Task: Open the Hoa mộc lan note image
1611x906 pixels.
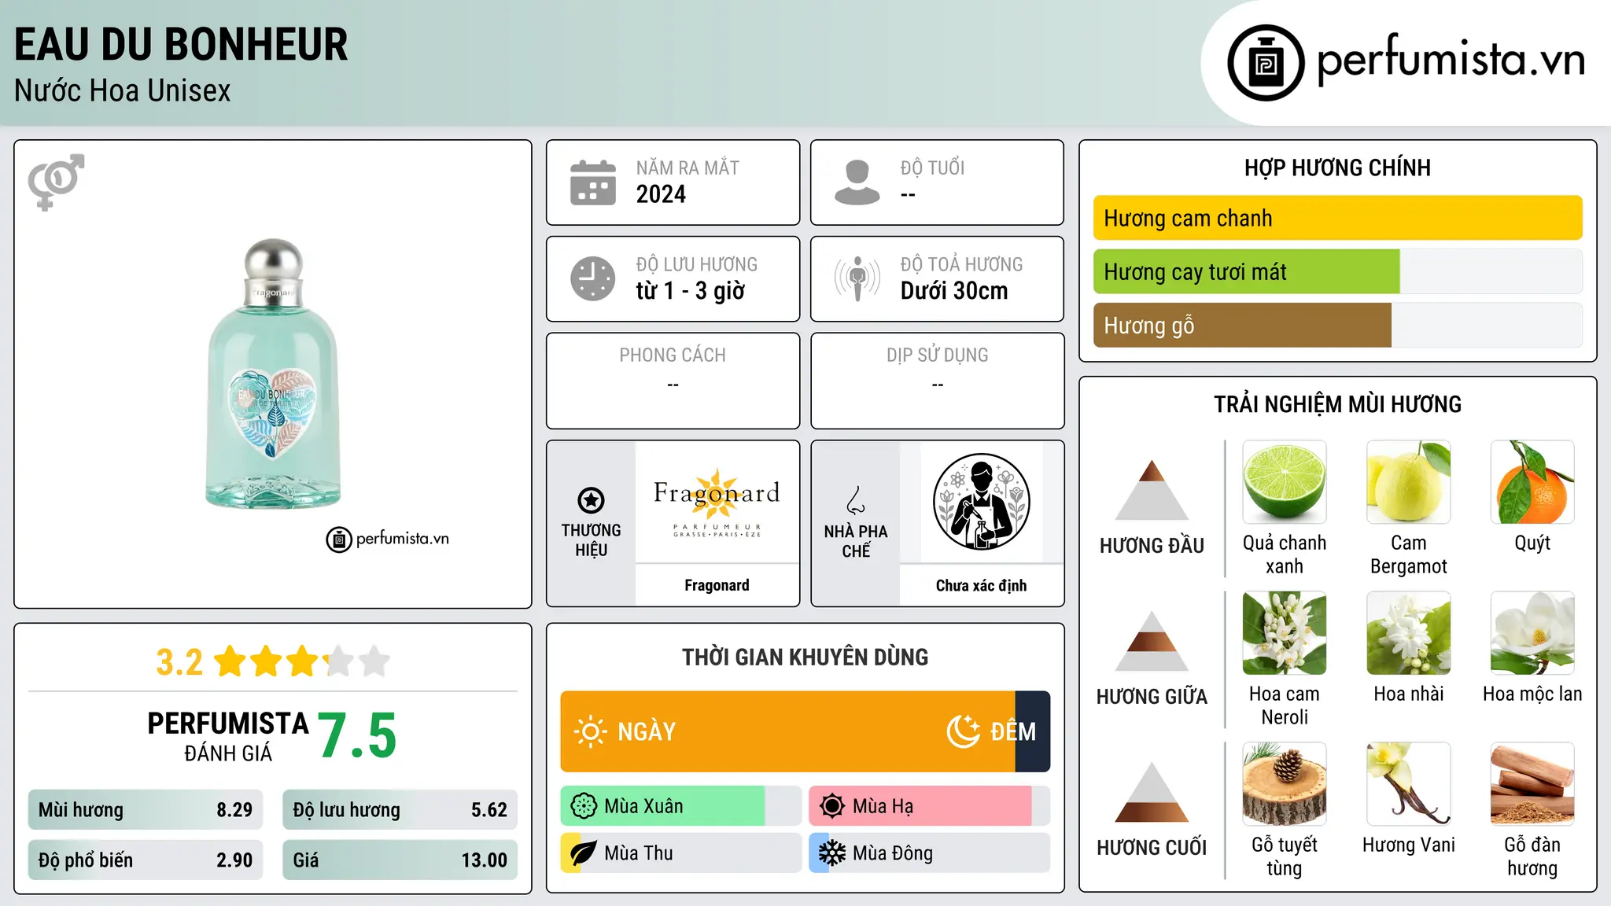Action: [1532, 633]
